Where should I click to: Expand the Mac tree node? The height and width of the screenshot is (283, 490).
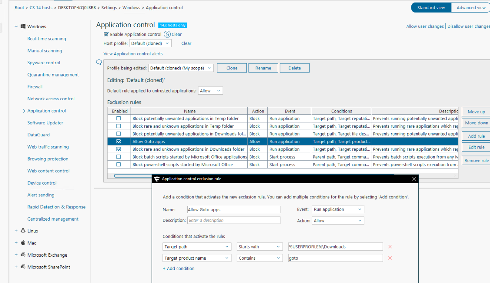pyautogui.click(x=16, y=243)
